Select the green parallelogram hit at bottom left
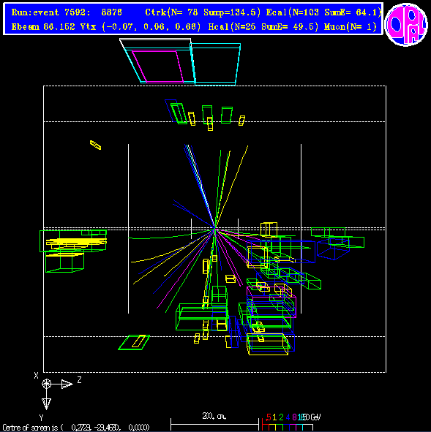Screen dimensions: 431x432 coord(134,342)
